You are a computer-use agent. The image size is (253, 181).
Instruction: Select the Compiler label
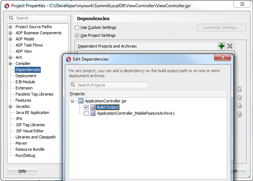[23, 63]
